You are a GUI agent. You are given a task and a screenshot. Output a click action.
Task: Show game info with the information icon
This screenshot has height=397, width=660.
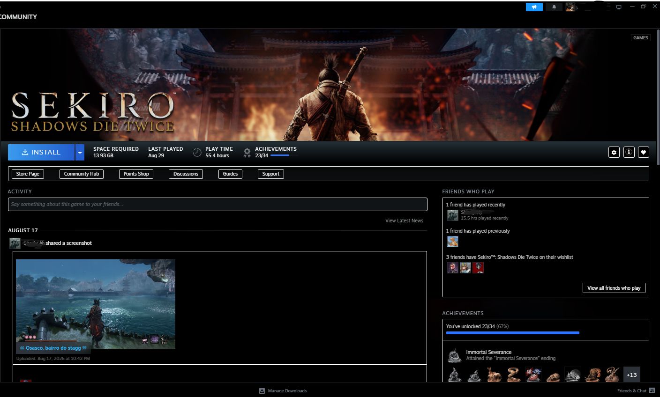click(x=629, y=152)
